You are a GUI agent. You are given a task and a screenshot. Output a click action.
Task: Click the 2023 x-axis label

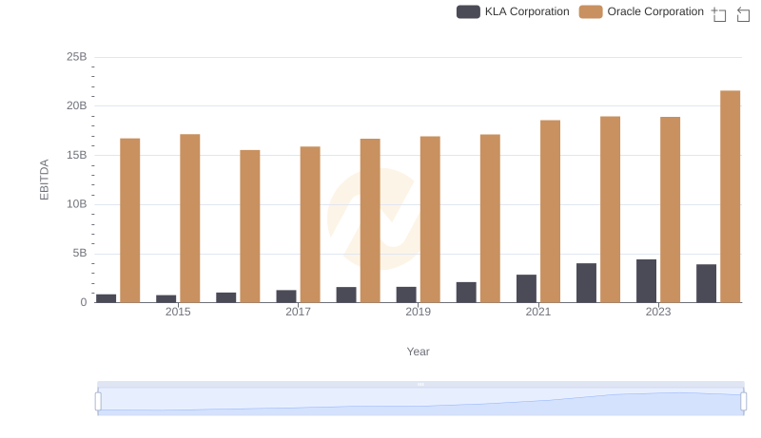click(x=658, y=312)
